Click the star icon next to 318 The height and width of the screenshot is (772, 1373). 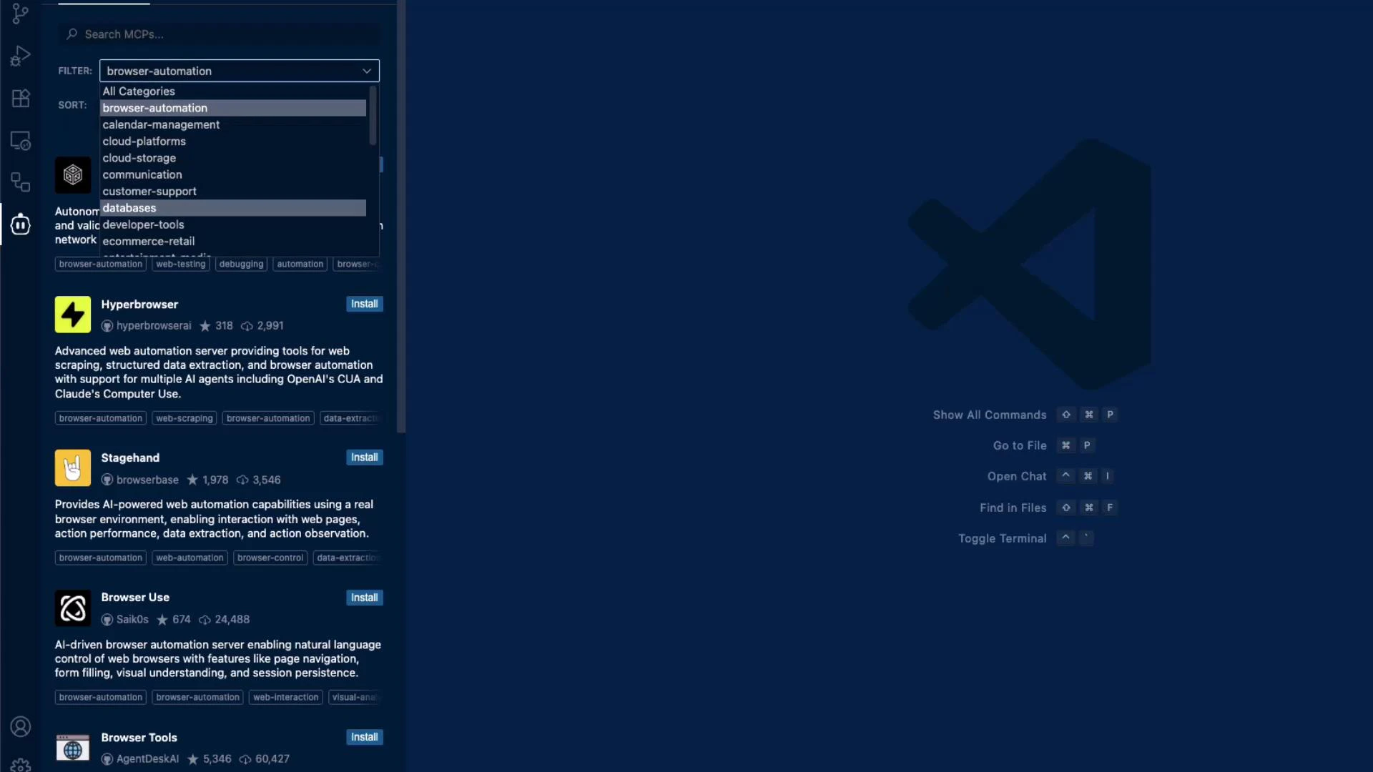205,326
